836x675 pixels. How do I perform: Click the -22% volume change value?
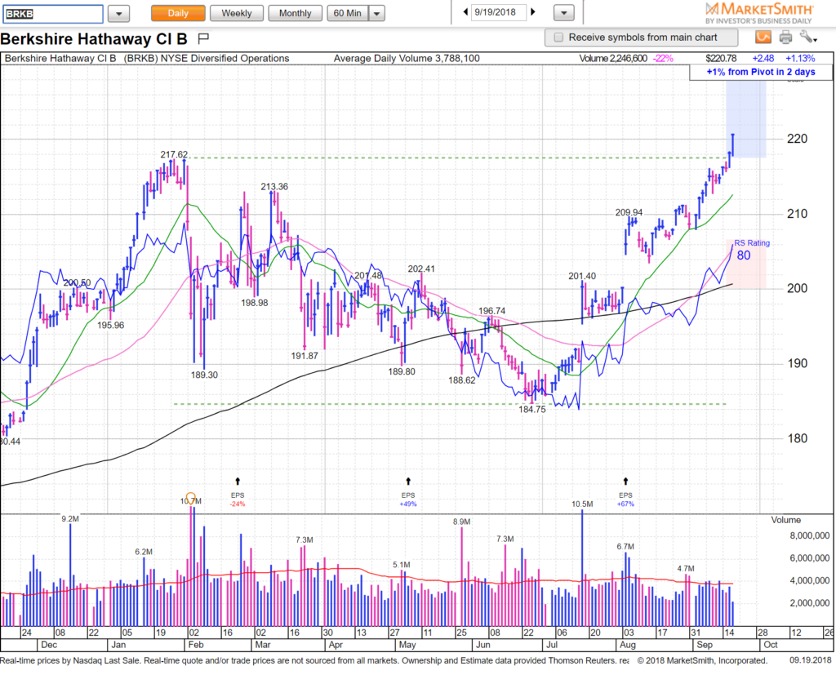click(x=663, y=59)
